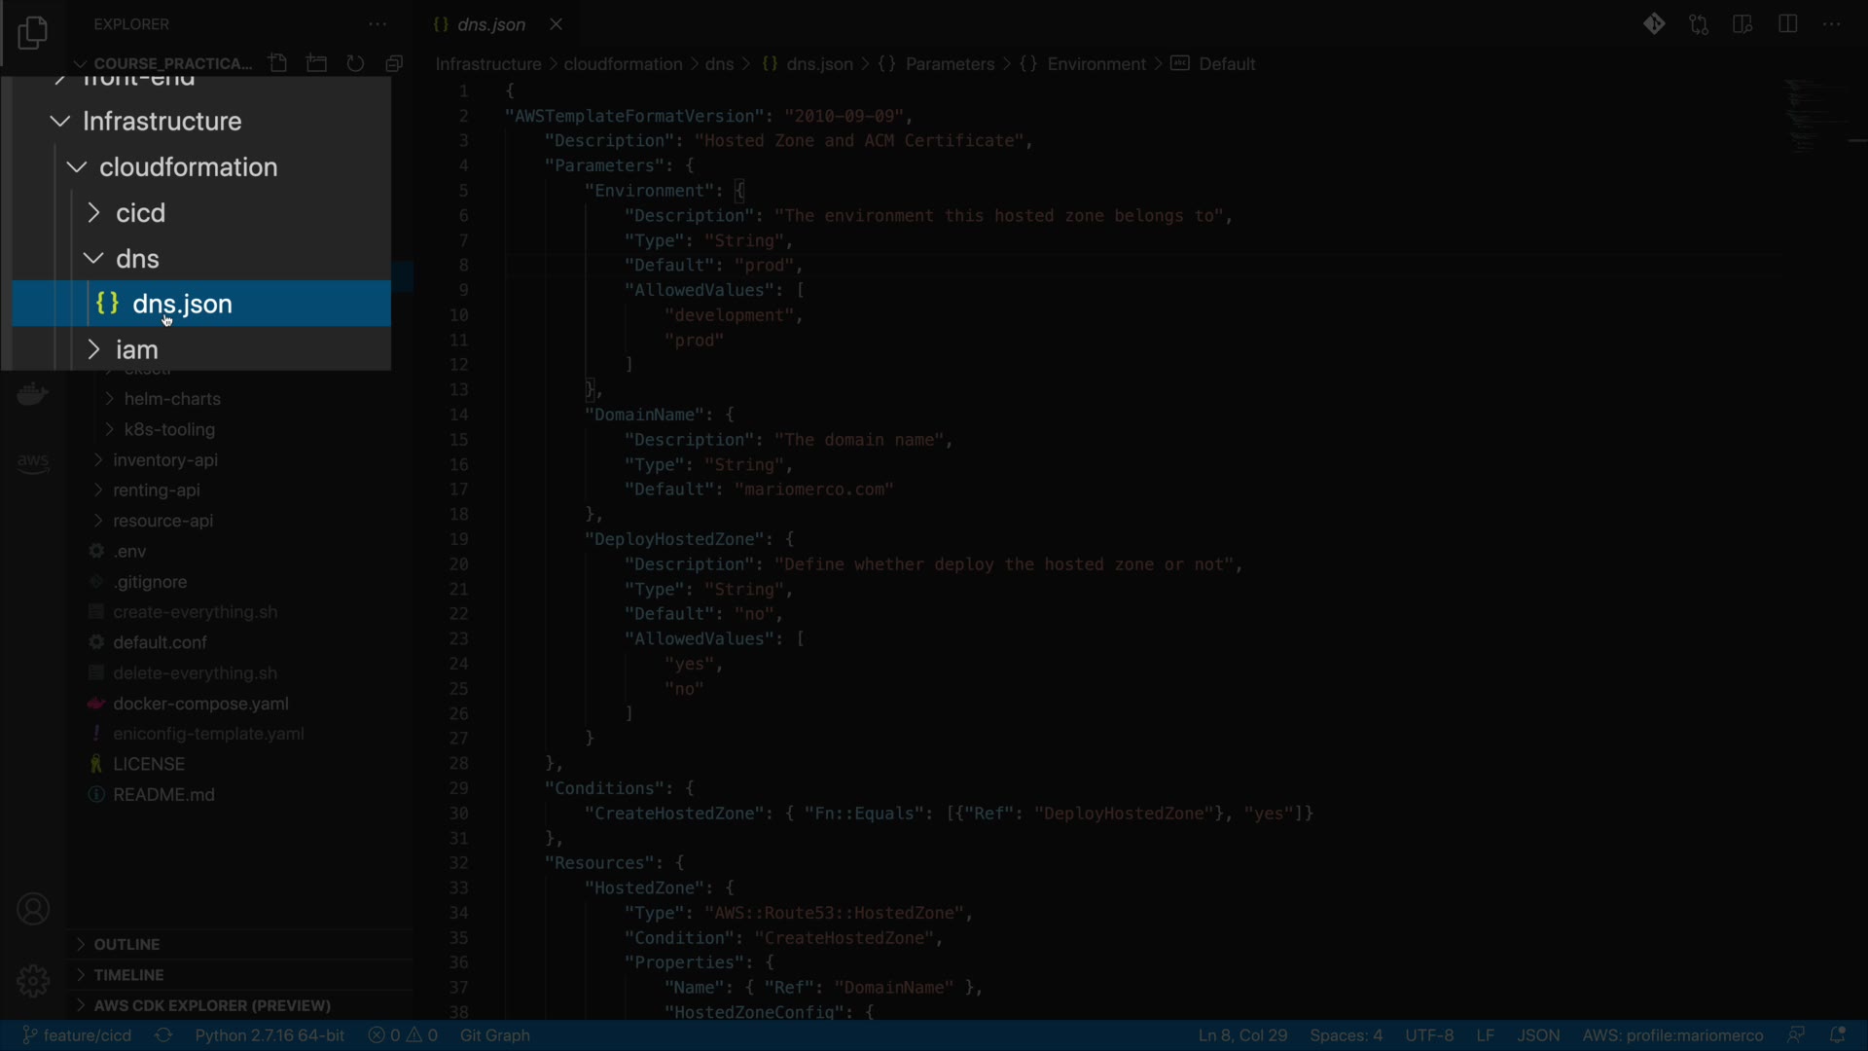Viewport: 1868px width, 1051px height.
Task: Open the Manage settings gear icon
Action: tap(33, 980)
